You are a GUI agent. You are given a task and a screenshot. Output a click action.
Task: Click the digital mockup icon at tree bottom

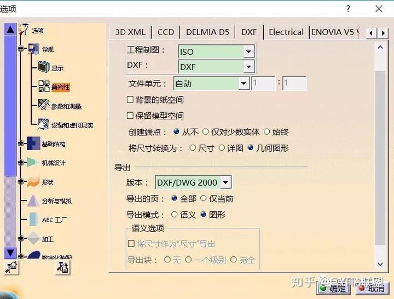[34, 255]
